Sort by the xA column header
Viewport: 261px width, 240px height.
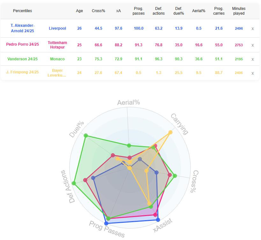click(118, 11)
